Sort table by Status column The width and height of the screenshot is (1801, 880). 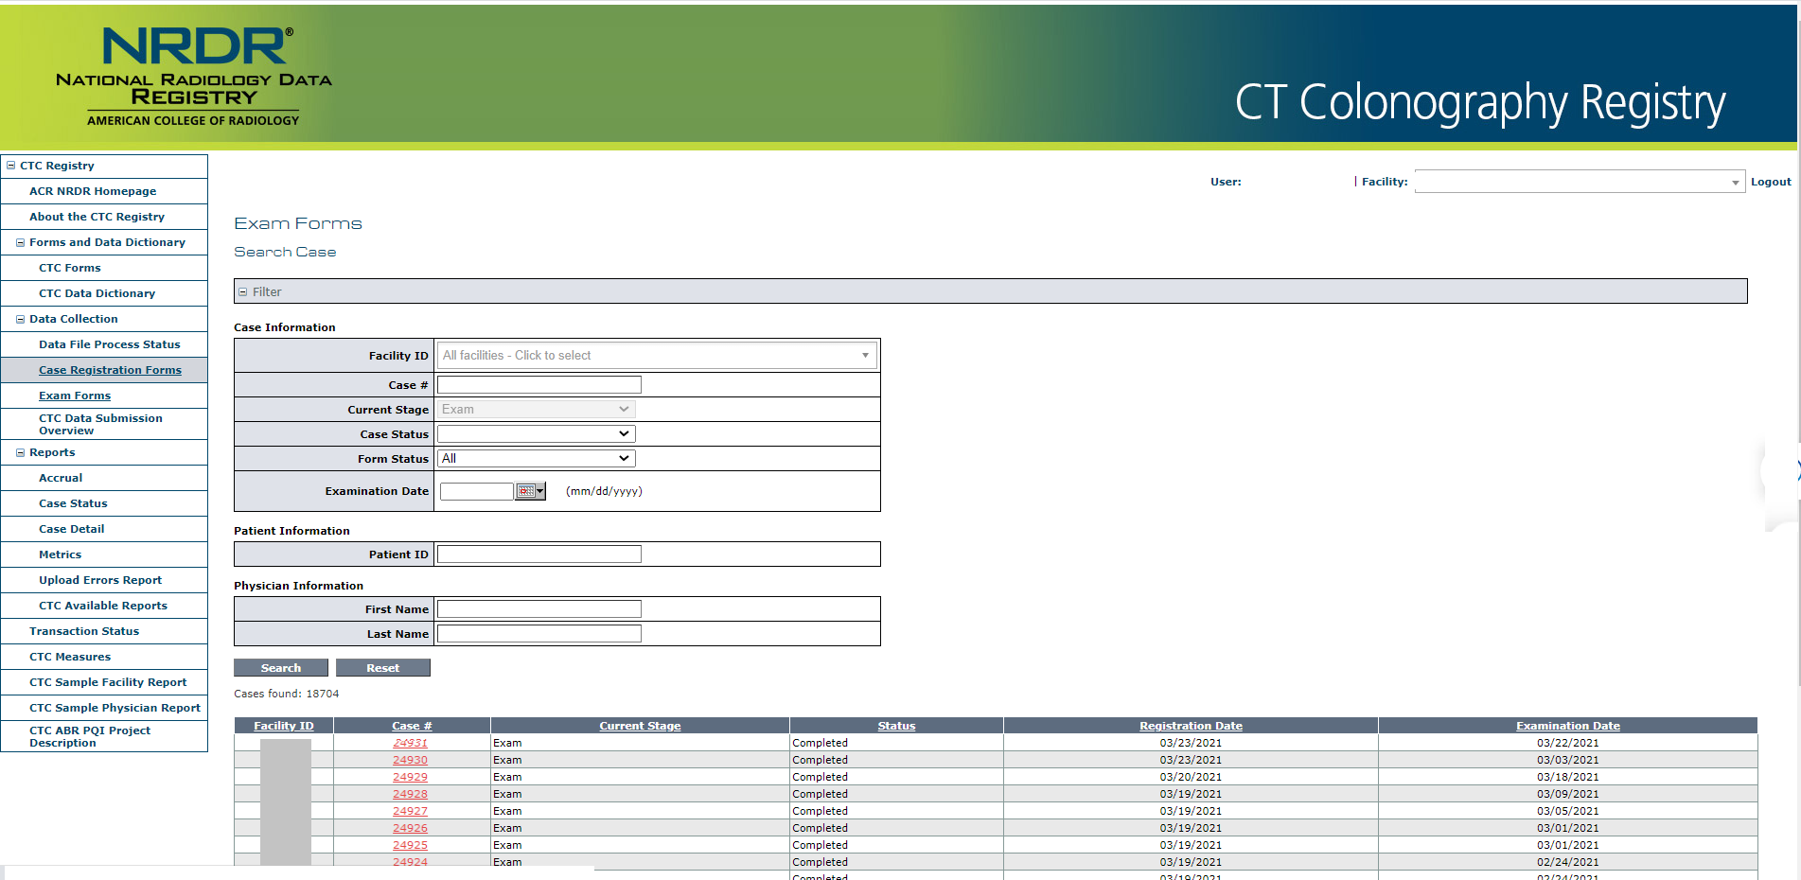point(896,726)
